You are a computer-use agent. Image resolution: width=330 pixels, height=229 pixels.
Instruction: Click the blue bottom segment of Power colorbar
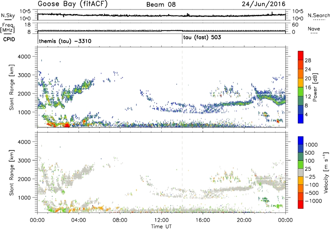pyautogui.click(x=301, y=119)
